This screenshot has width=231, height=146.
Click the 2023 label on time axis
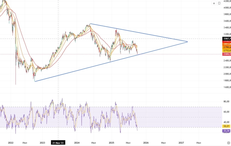click(x=42, y=143)
